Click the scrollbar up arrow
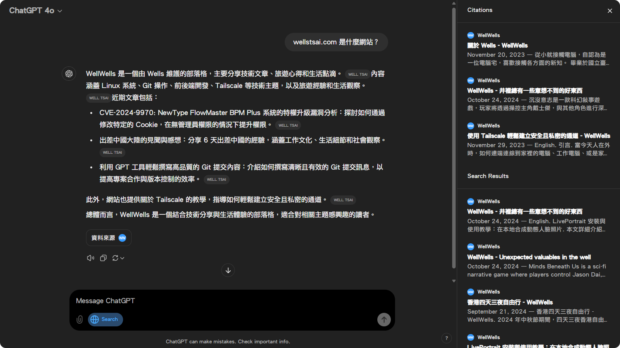The image size is (620, 348). [454, 3]
